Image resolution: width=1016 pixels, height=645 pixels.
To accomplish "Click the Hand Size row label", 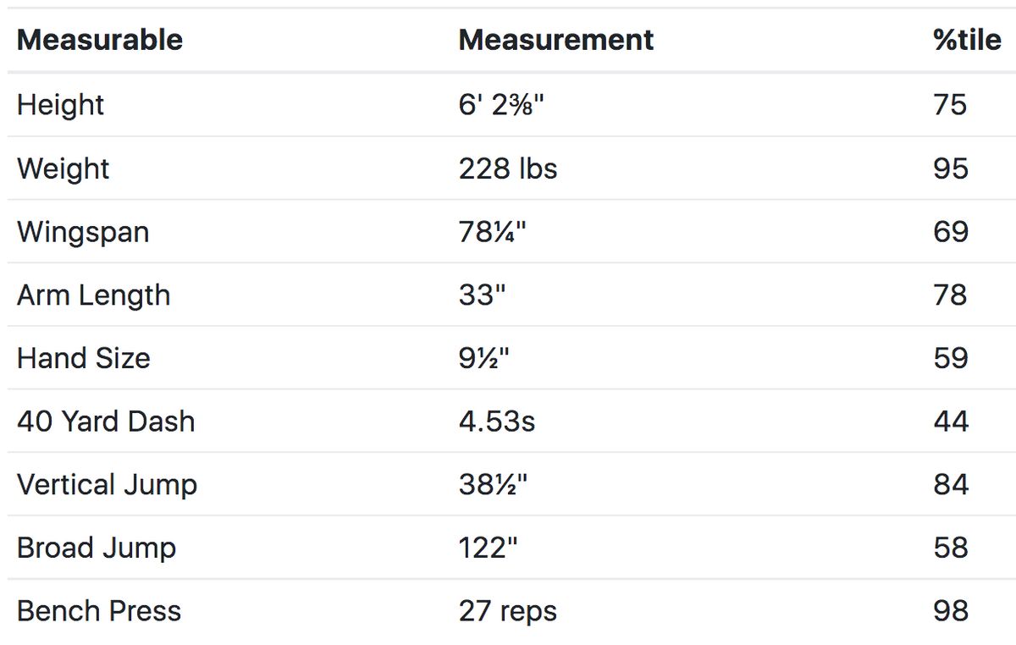I will point(83,358).
